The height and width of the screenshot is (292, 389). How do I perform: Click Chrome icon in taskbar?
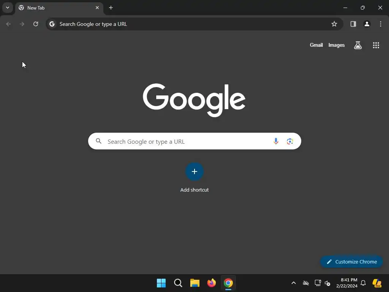228,283
